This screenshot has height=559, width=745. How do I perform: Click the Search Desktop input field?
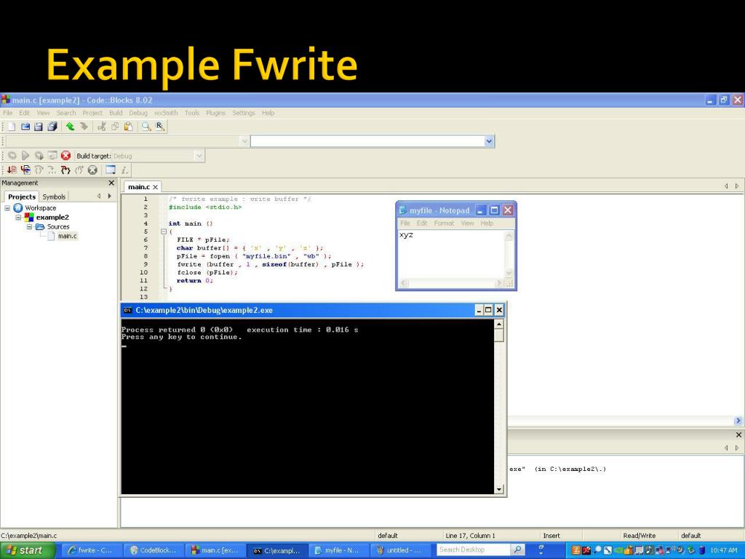click(473, 550)
